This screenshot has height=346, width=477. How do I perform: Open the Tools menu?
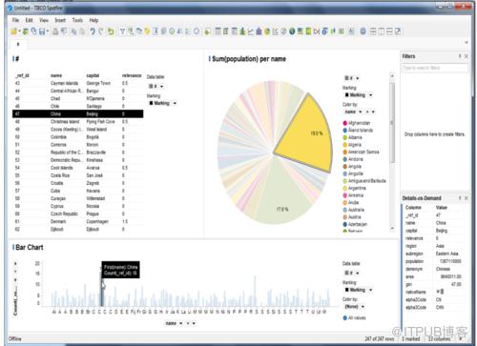point(77,20)
